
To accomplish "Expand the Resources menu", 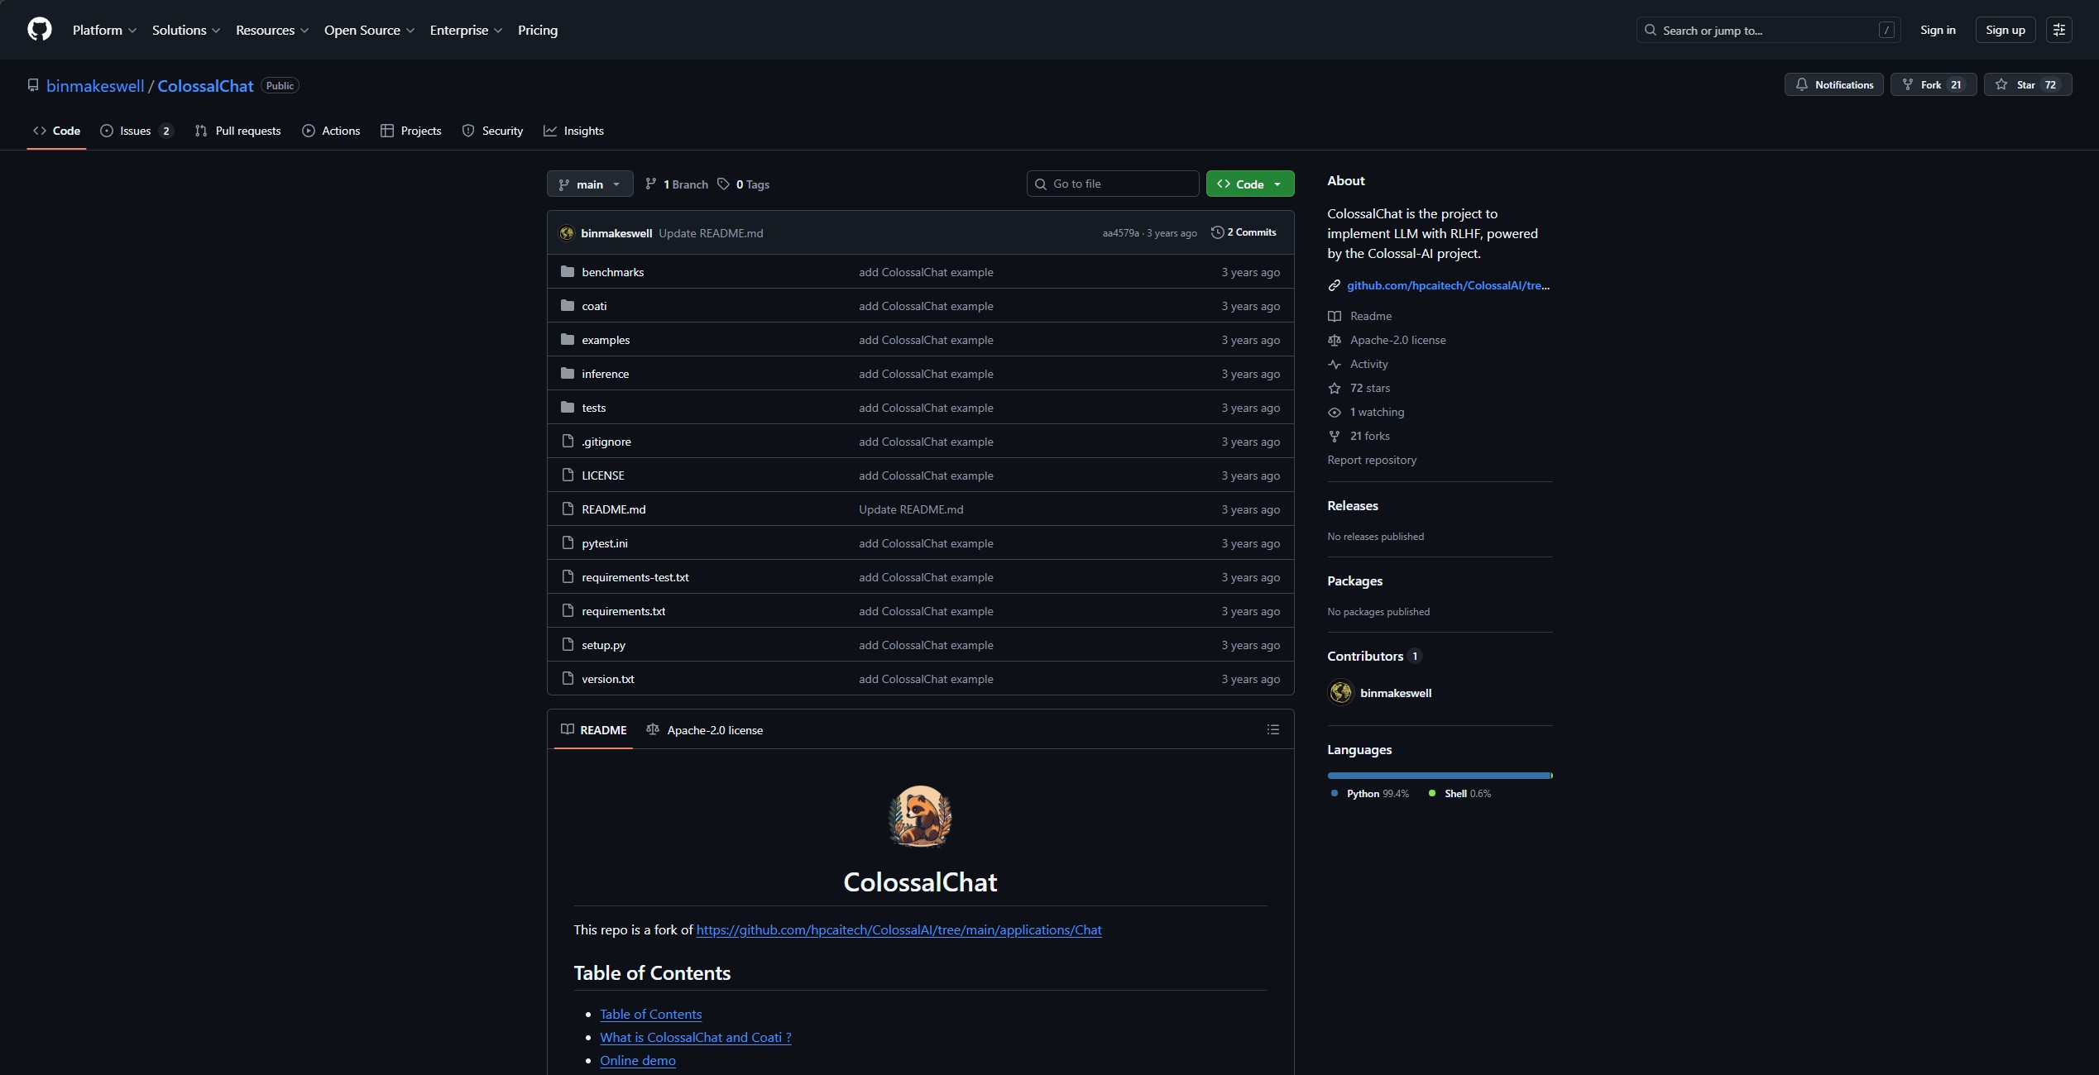I will (272, 30).
